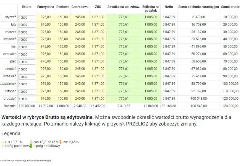Click the yearly Chorobowa total 2 940,00

(x=80, y=106)
